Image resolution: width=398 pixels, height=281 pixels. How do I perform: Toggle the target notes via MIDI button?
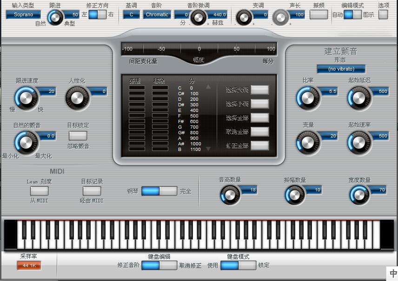pos(92,191)
